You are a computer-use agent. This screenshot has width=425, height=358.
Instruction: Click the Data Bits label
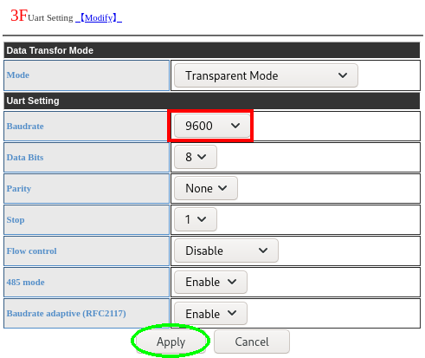tap(25, 158)
